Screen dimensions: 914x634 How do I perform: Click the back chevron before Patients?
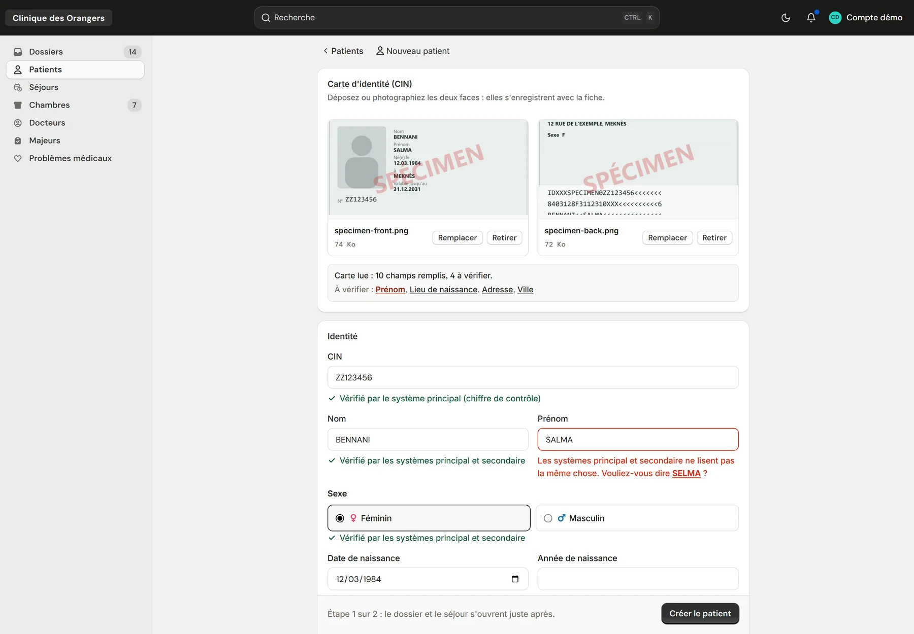pyautogui.click(x=325, y=51)
